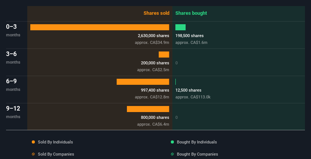This screenshot has height=159, width=311.
Task: Select the 0–3 months orange sold bar
Action: 100,27
